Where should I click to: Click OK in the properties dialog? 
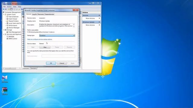[x=51, y=63]
